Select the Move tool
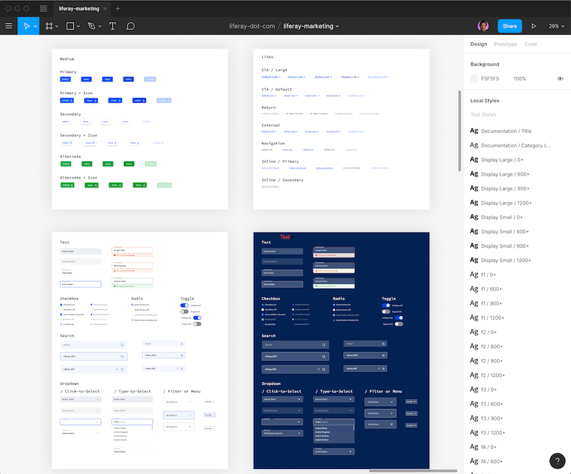Image resolution: width=571 pixels, height=474 pixels. tap(26, 26)
